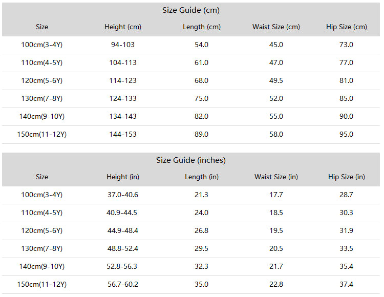Image resolution: width=384 pixels, height=297 pixels.
Task: Select the 26.8 length cell
Action: (x=202, y=230)
